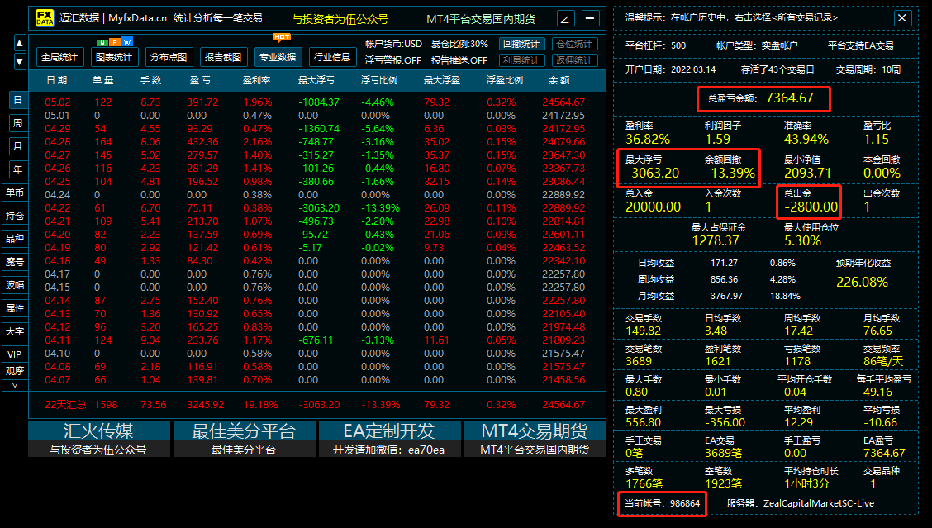
Task: Click the 余额 column header
Action: [x=559, y=80]
